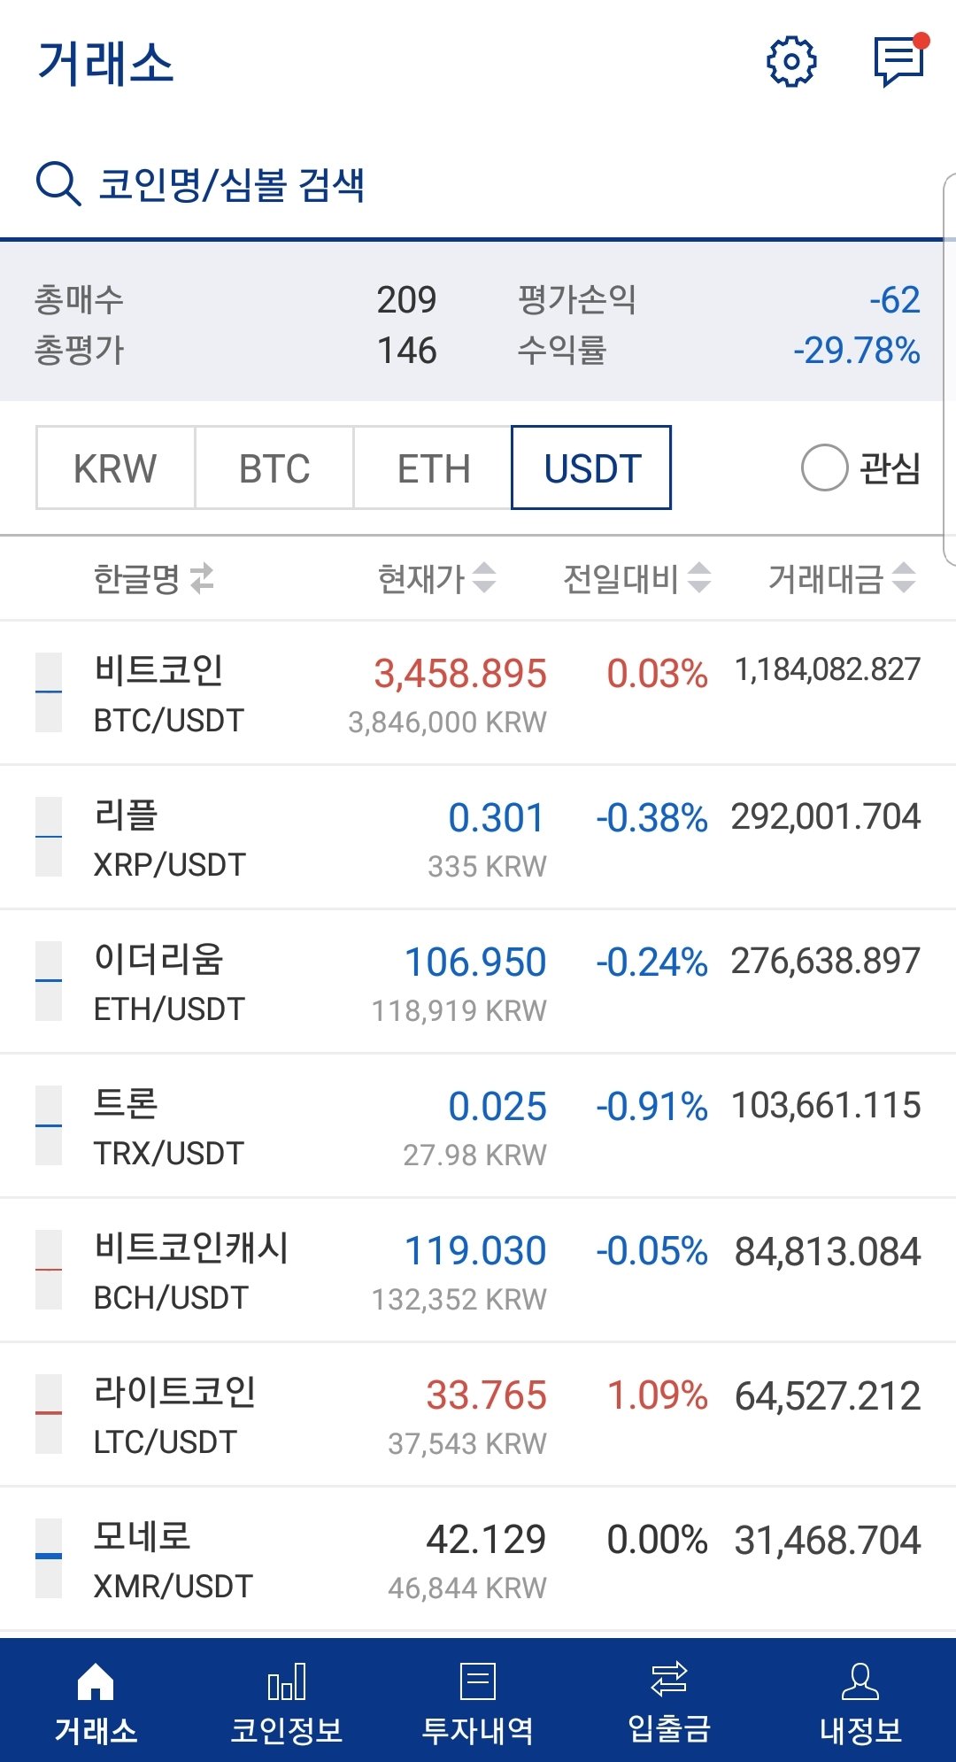Open 투자내역 document icon
Screen dimensions: 956x1762
(x=478, y=1681)
